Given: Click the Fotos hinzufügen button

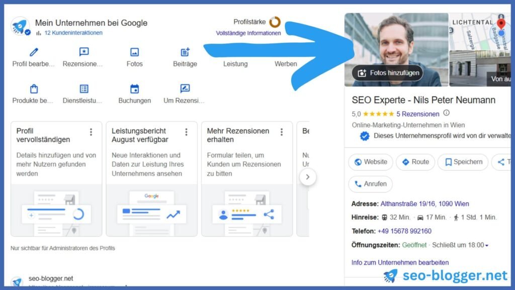Looking at the screenshot, I should (x=388, y=73).
